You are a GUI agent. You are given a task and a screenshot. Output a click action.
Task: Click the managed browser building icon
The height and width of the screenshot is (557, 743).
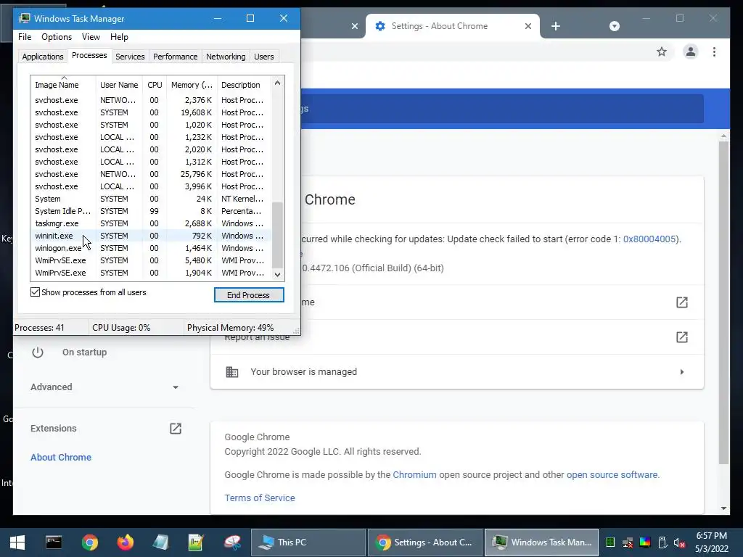(231, 372)
